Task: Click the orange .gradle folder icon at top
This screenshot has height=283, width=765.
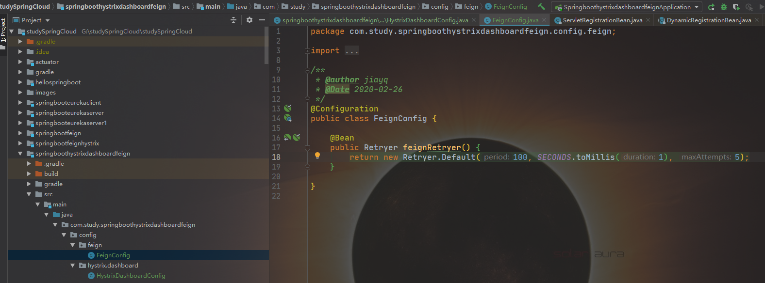Action: tap(30, 42)
